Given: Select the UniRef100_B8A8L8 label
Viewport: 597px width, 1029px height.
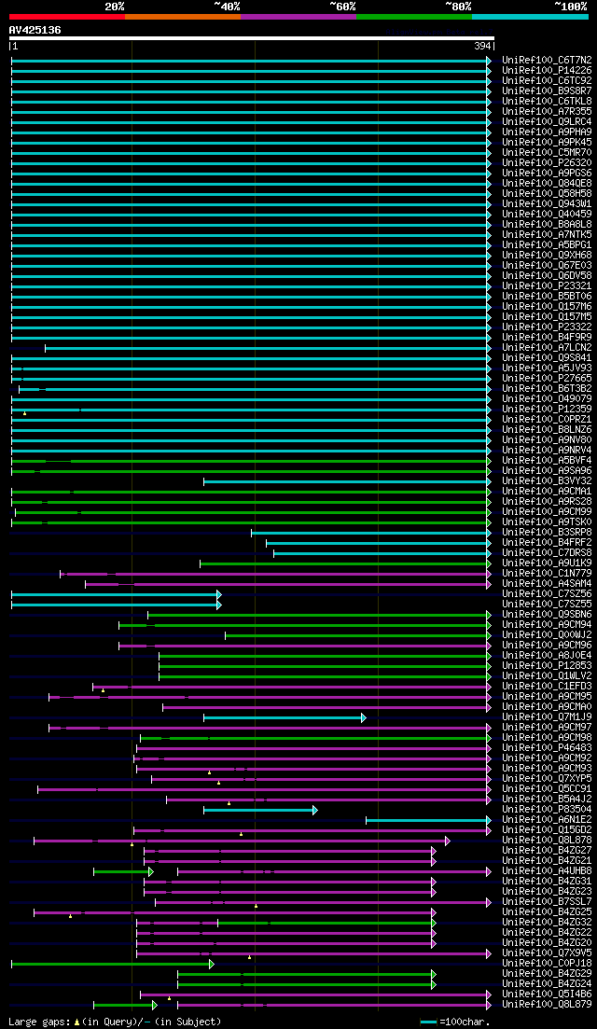Looking at the screenshot, I should click(x=547, y=225).
